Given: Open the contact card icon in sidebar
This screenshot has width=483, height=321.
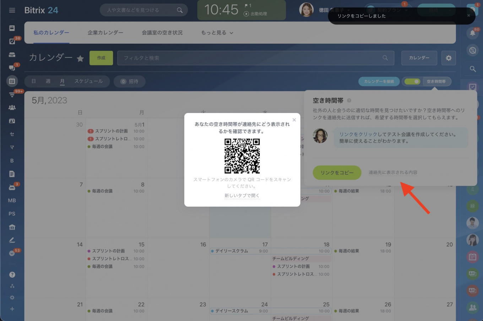Looking at the screenshot, I should 12,121.
